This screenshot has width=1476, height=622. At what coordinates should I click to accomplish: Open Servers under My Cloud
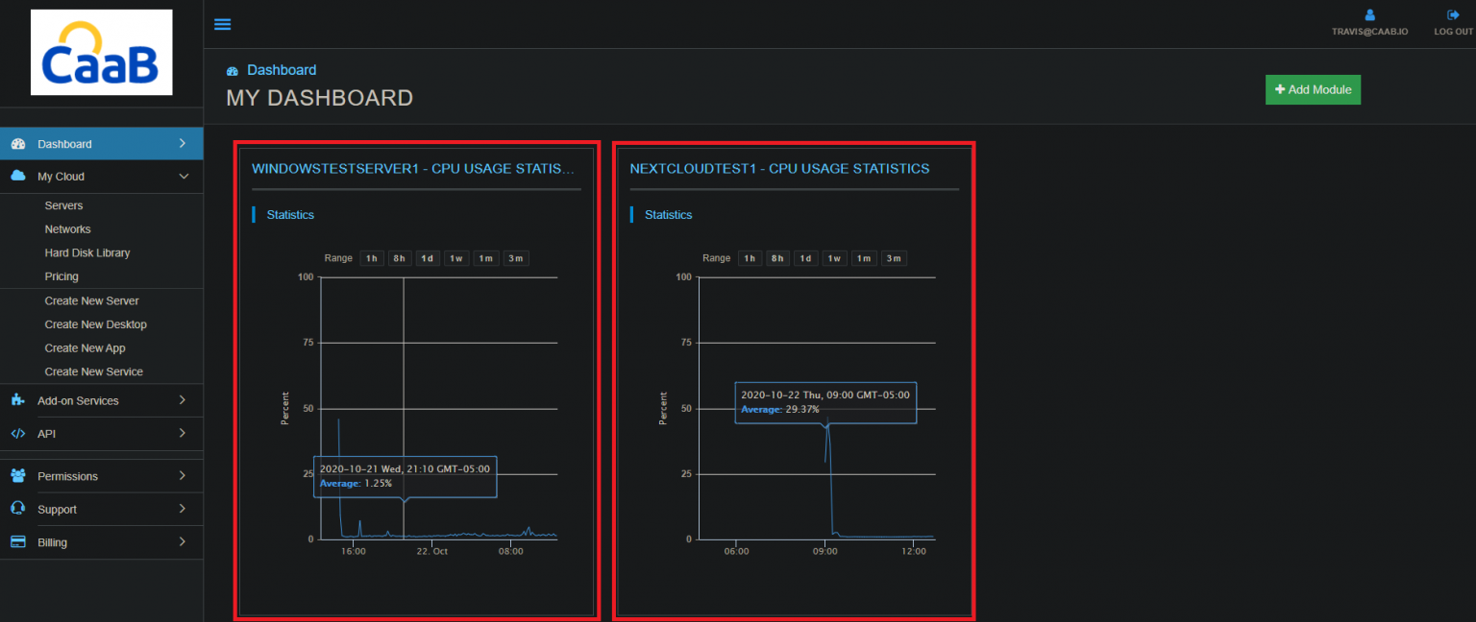coord(63,205)
